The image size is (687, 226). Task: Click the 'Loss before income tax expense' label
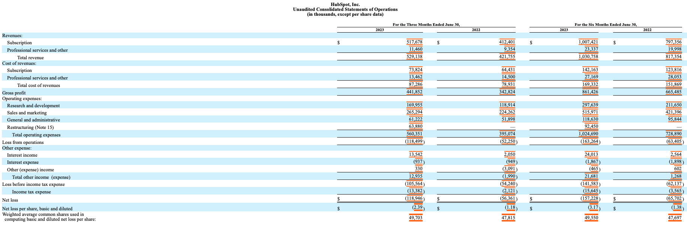point(33,184)
